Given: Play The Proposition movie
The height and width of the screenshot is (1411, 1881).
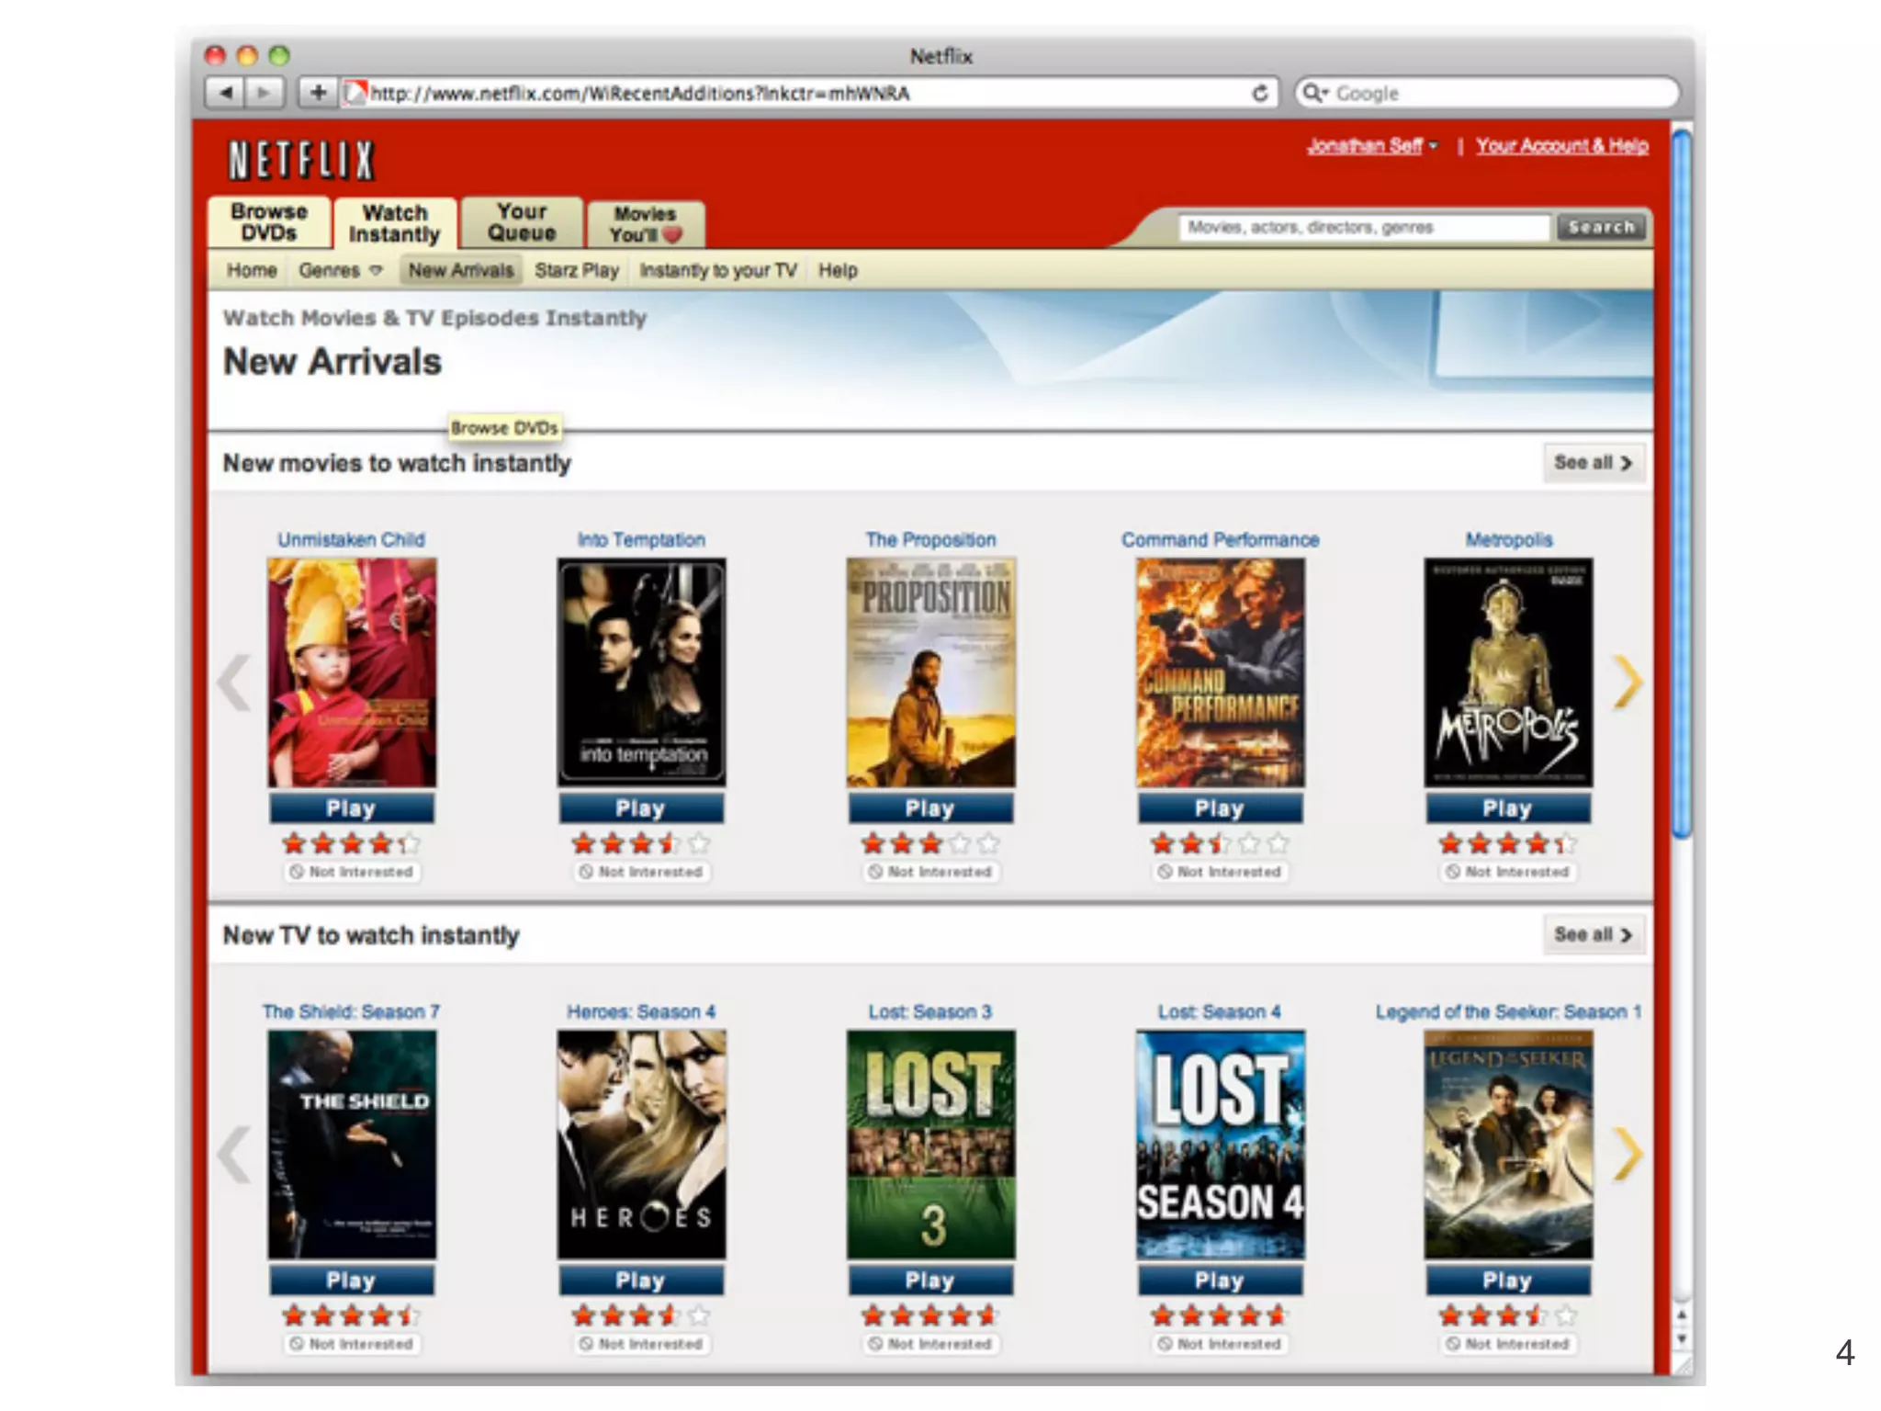Looking at the screenshot, I should point(930,808).
